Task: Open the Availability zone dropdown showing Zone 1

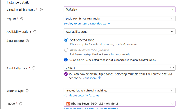Action: [x=120, y=68]
